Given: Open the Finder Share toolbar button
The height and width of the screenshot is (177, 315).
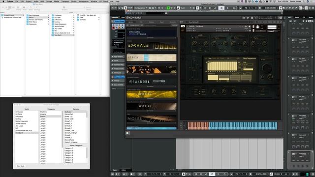Looking at the screenshot, I should click(31, 7).
